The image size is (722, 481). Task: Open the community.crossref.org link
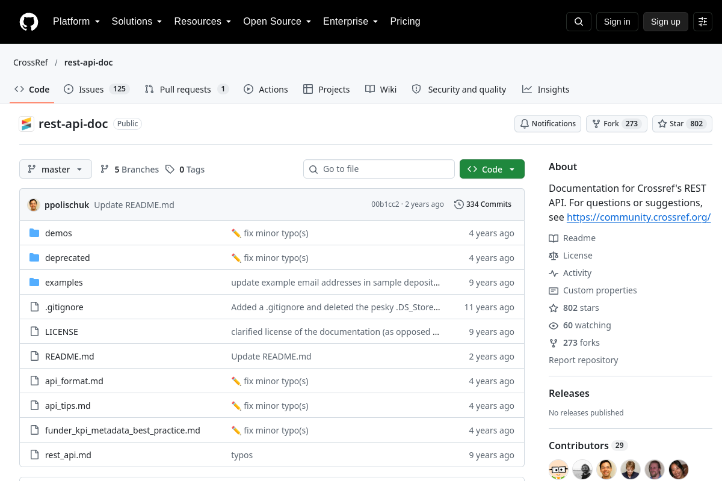638,217
